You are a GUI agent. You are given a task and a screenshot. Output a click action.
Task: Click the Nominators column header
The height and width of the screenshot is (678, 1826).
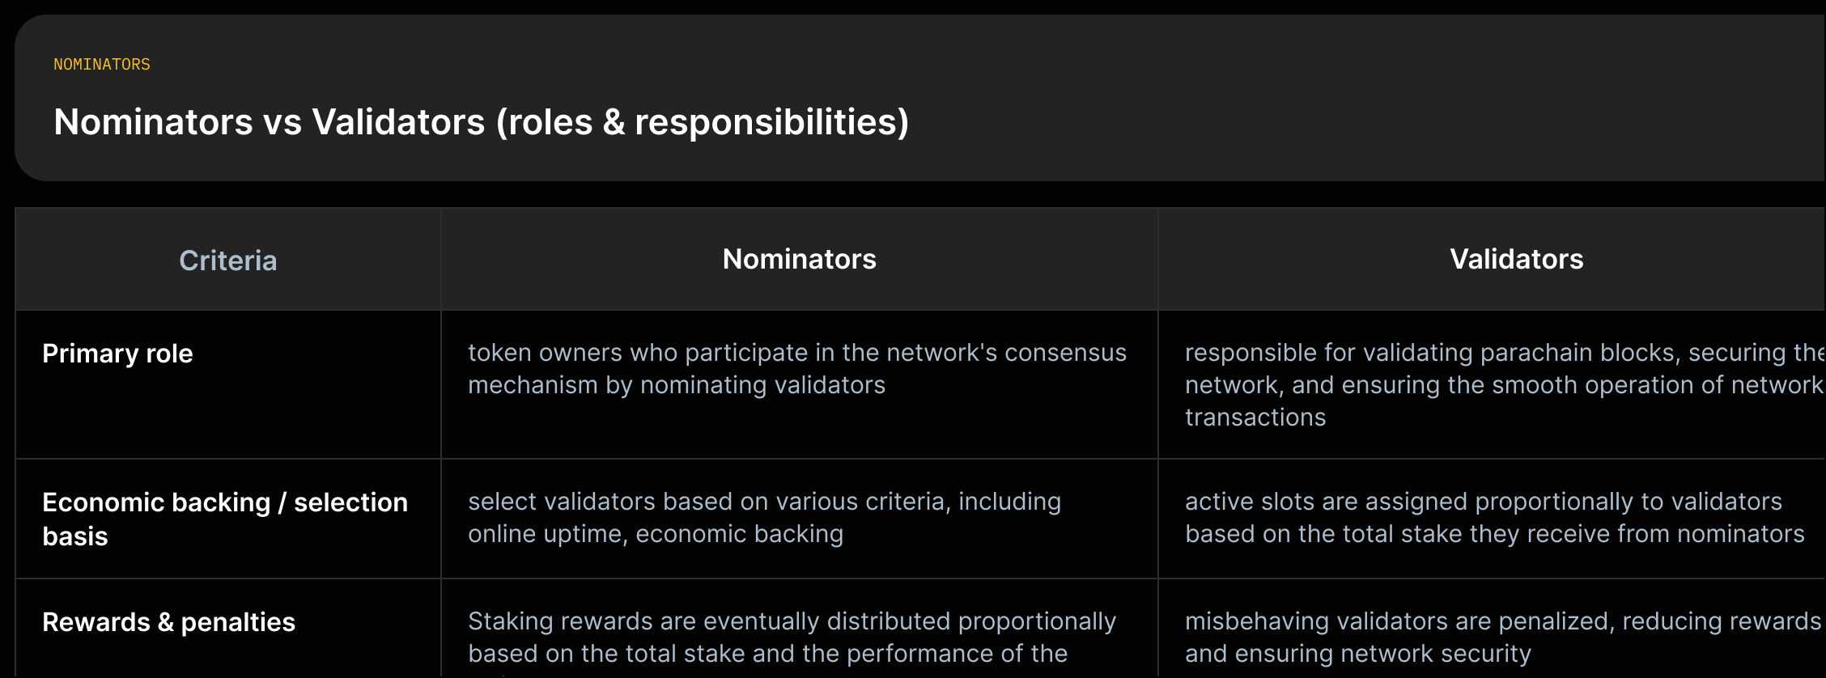(x=799, y=259)
